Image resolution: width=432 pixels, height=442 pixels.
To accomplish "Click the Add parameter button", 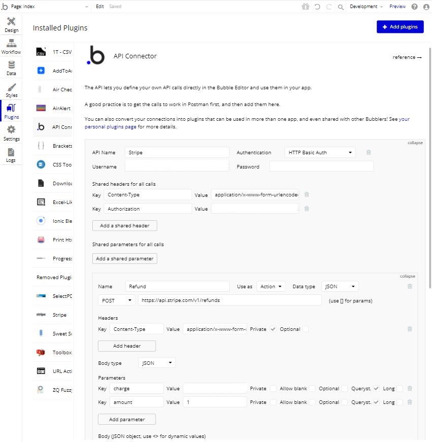I will click(x=127, y=419).
